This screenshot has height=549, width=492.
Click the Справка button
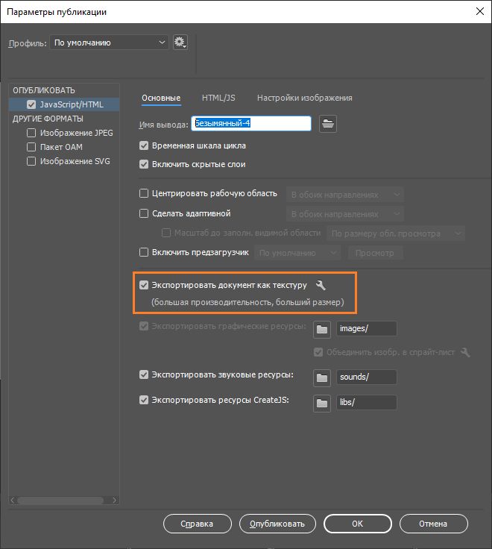click(197, 524)
